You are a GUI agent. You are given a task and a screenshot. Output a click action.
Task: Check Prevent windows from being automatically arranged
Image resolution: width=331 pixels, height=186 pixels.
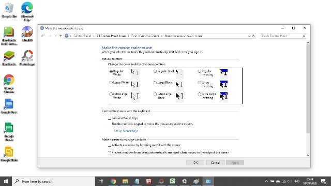pos(110,152)
